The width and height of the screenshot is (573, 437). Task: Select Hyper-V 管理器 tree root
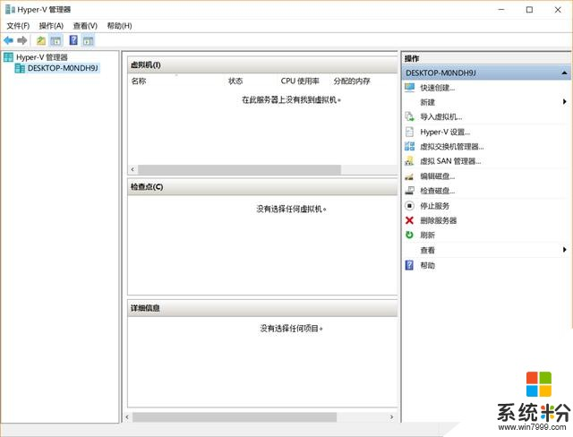42,57
